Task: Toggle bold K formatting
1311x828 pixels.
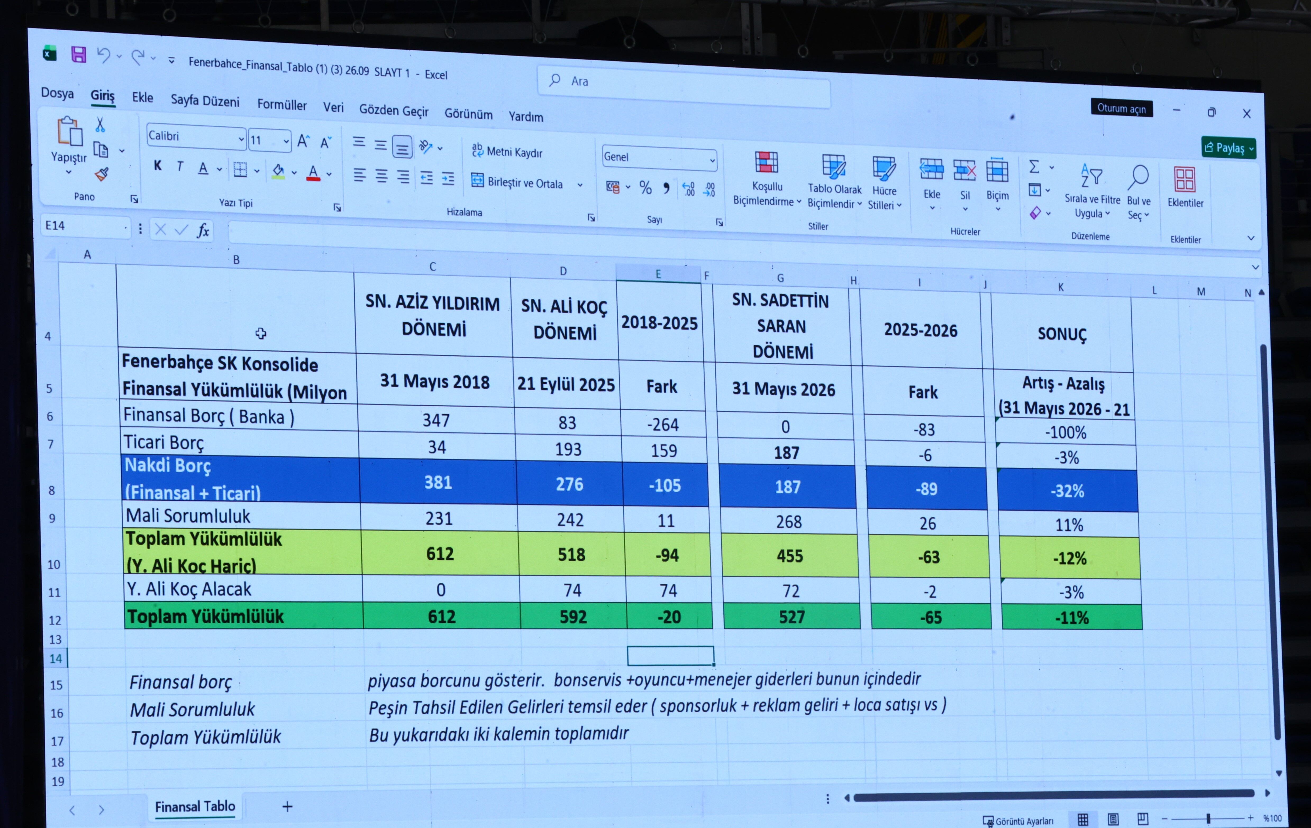Action: (157, 165)
